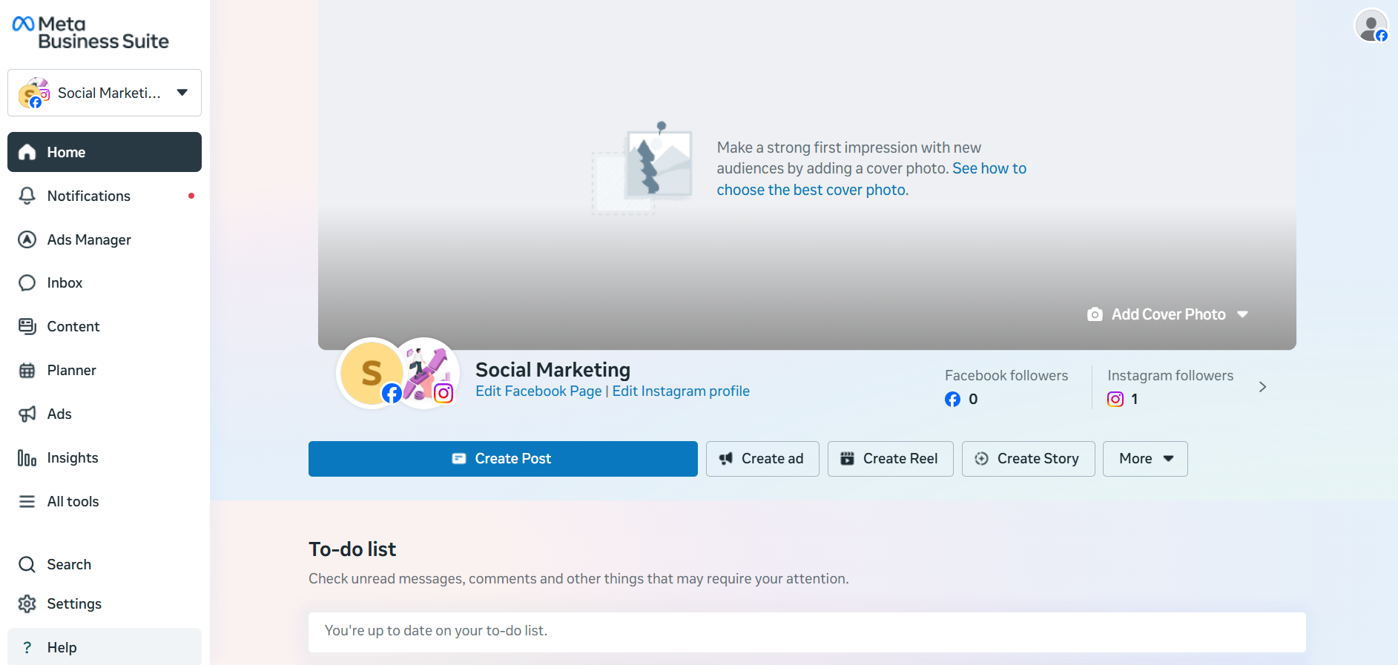Select the Home icon in the sidebar
Image resolution: width=1398 pixels, height=665 pixels.
point(27,152)
